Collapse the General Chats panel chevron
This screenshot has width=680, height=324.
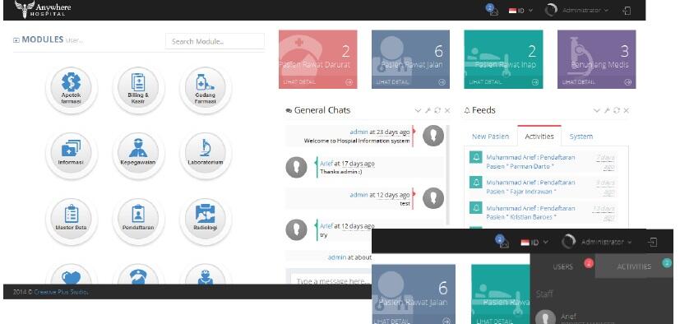(x=418, y=110)
